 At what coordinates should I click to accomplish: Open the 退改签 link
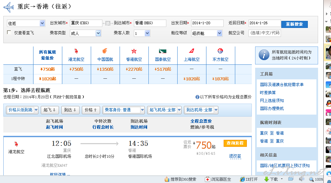(x=235, y=156)
